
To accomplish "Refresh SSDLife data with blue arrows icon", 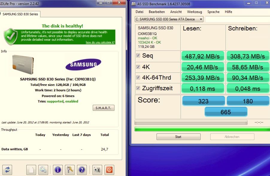I will click(7, 170).
